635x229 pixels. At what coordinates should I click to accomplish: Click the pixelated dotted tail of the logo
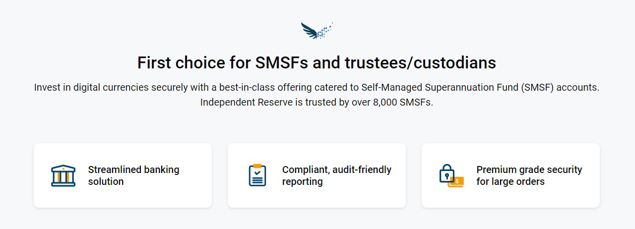[325, 31]
